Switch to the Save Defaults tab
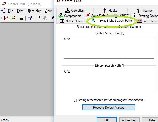 click(x=98, y=16)
